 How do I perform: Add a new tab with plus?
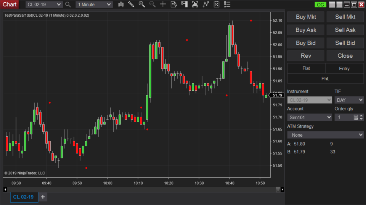(x=43, y=197)
